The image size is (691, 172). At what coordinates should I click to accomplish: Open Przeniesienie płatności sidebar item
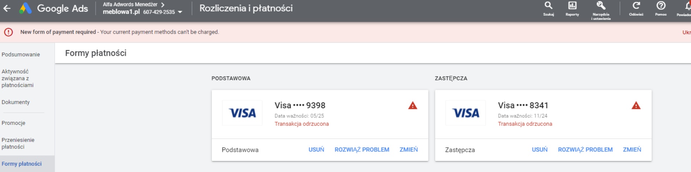18,143
